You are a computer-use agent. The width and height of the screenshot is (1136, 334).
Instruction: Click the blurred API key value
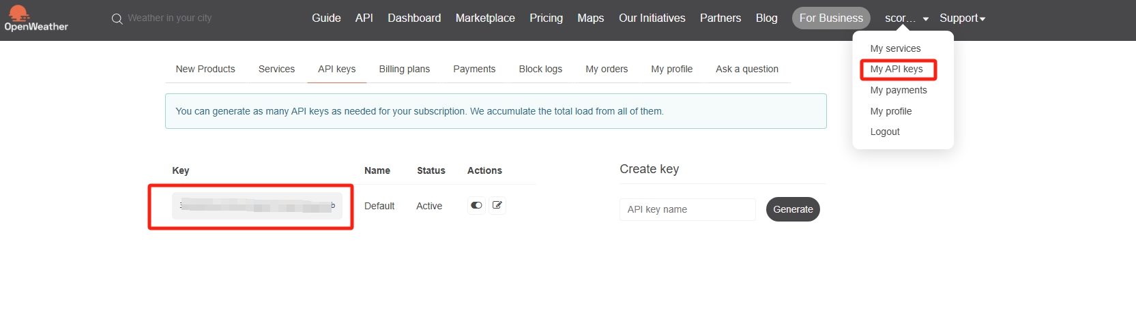click(257, 206)
